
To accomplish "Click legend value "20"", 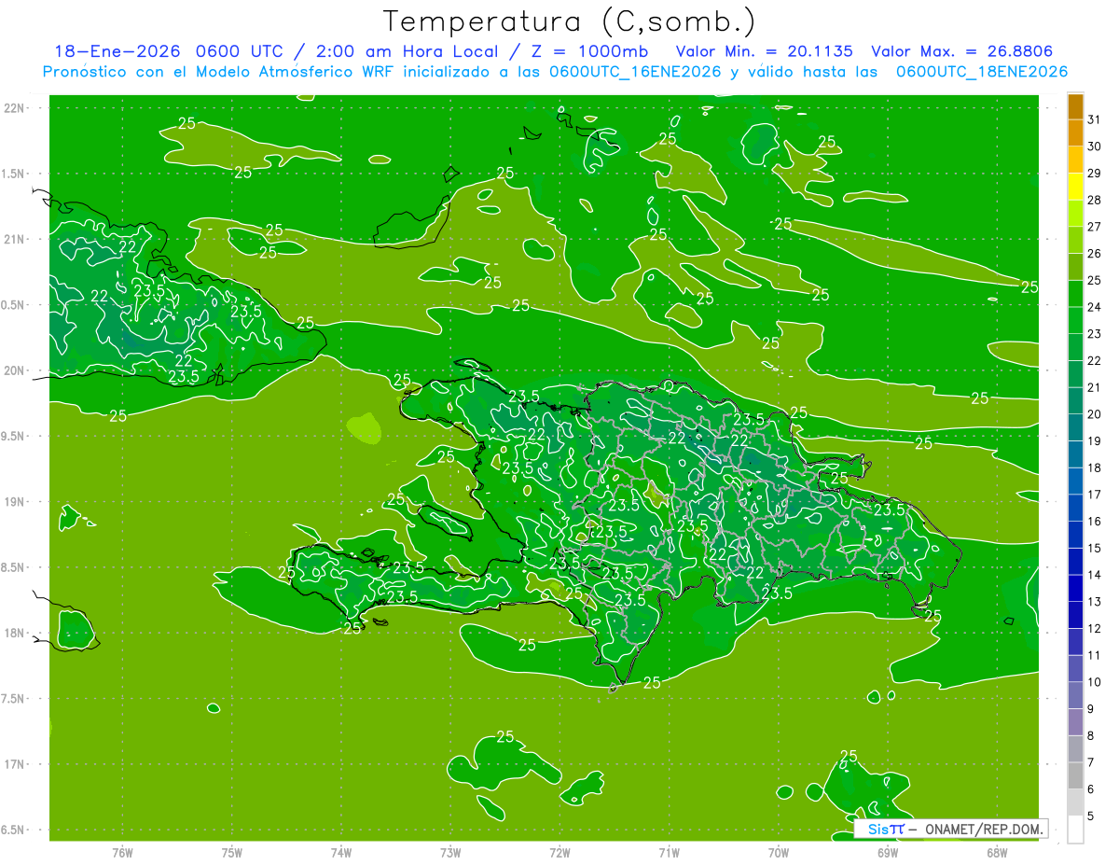I will click(1095, 414).
